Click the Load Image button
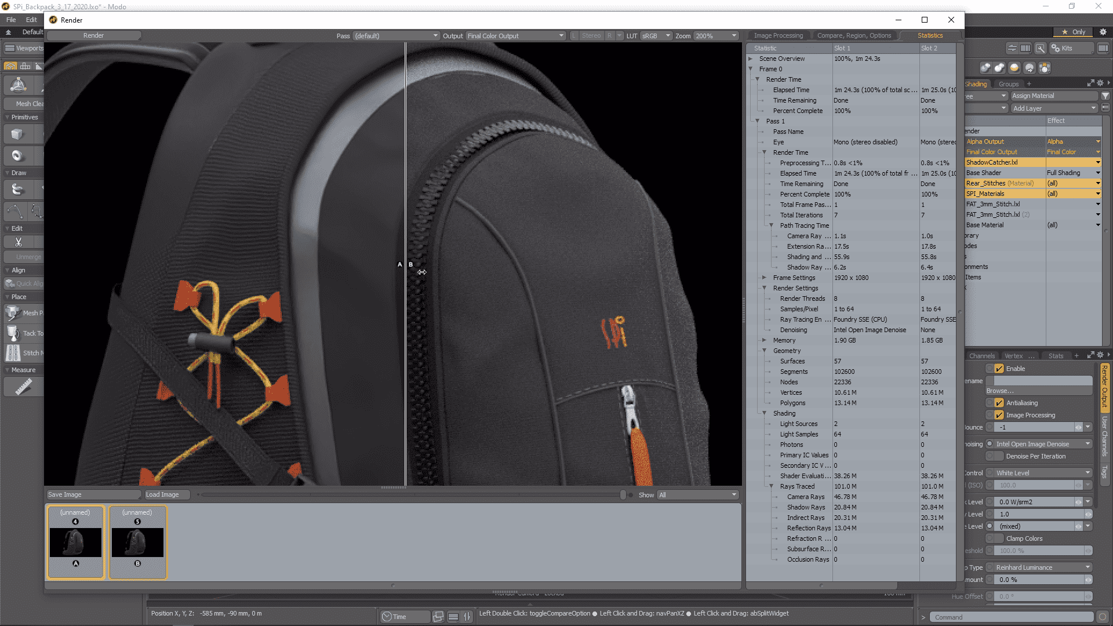The image size is (1113, 626). (x=168, y=494)
